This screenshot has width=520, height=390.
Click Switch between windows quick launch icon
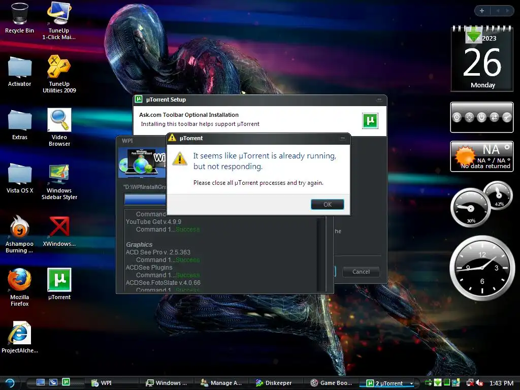53,382
